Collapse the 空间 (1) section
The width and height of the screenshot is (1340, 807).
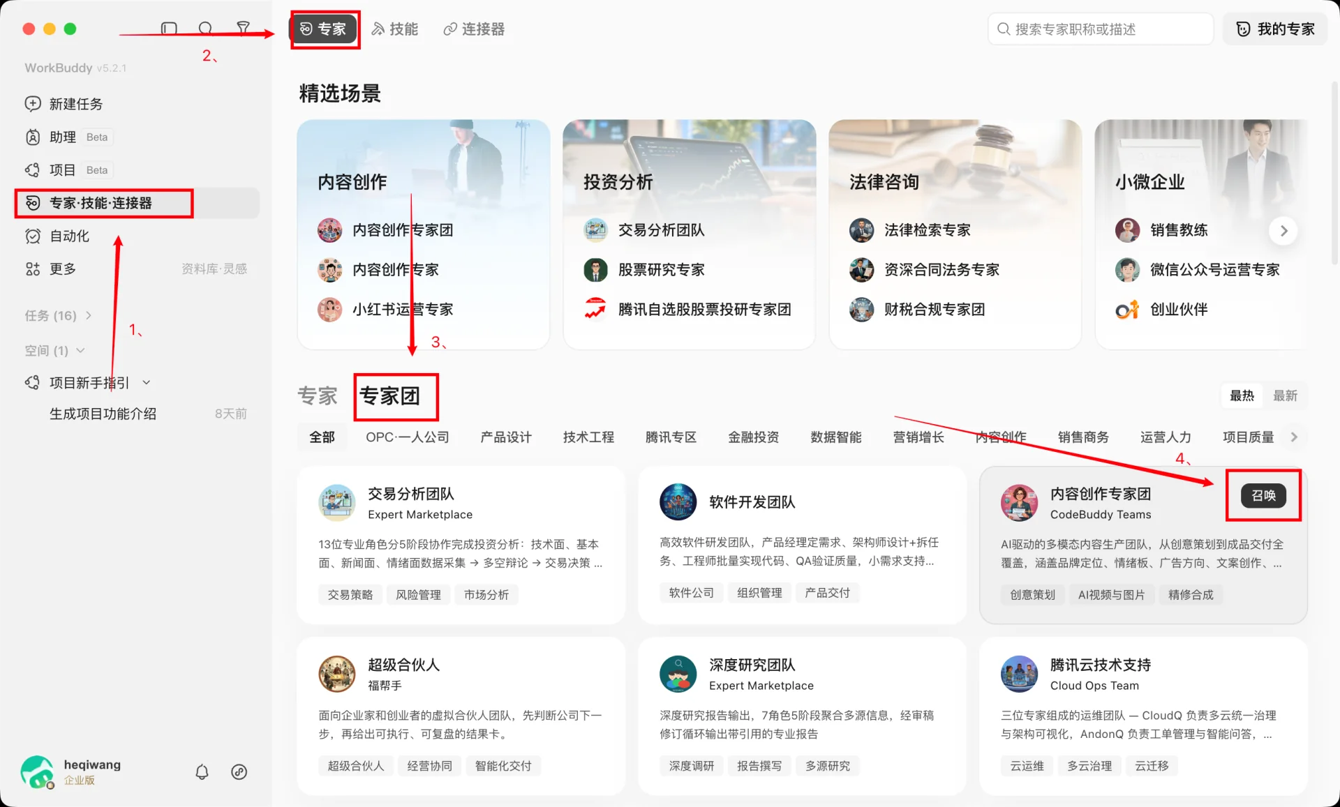click(x=54, y=350)
